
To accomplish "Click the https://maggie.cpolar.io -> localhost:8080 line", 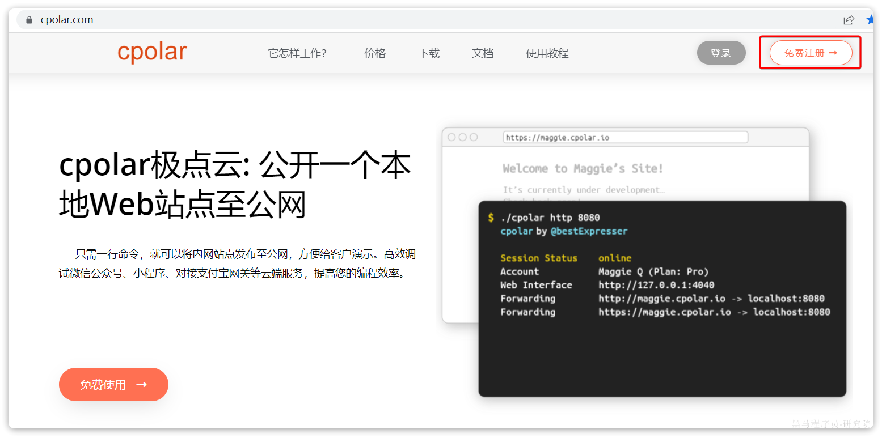I will pos(714,312).
